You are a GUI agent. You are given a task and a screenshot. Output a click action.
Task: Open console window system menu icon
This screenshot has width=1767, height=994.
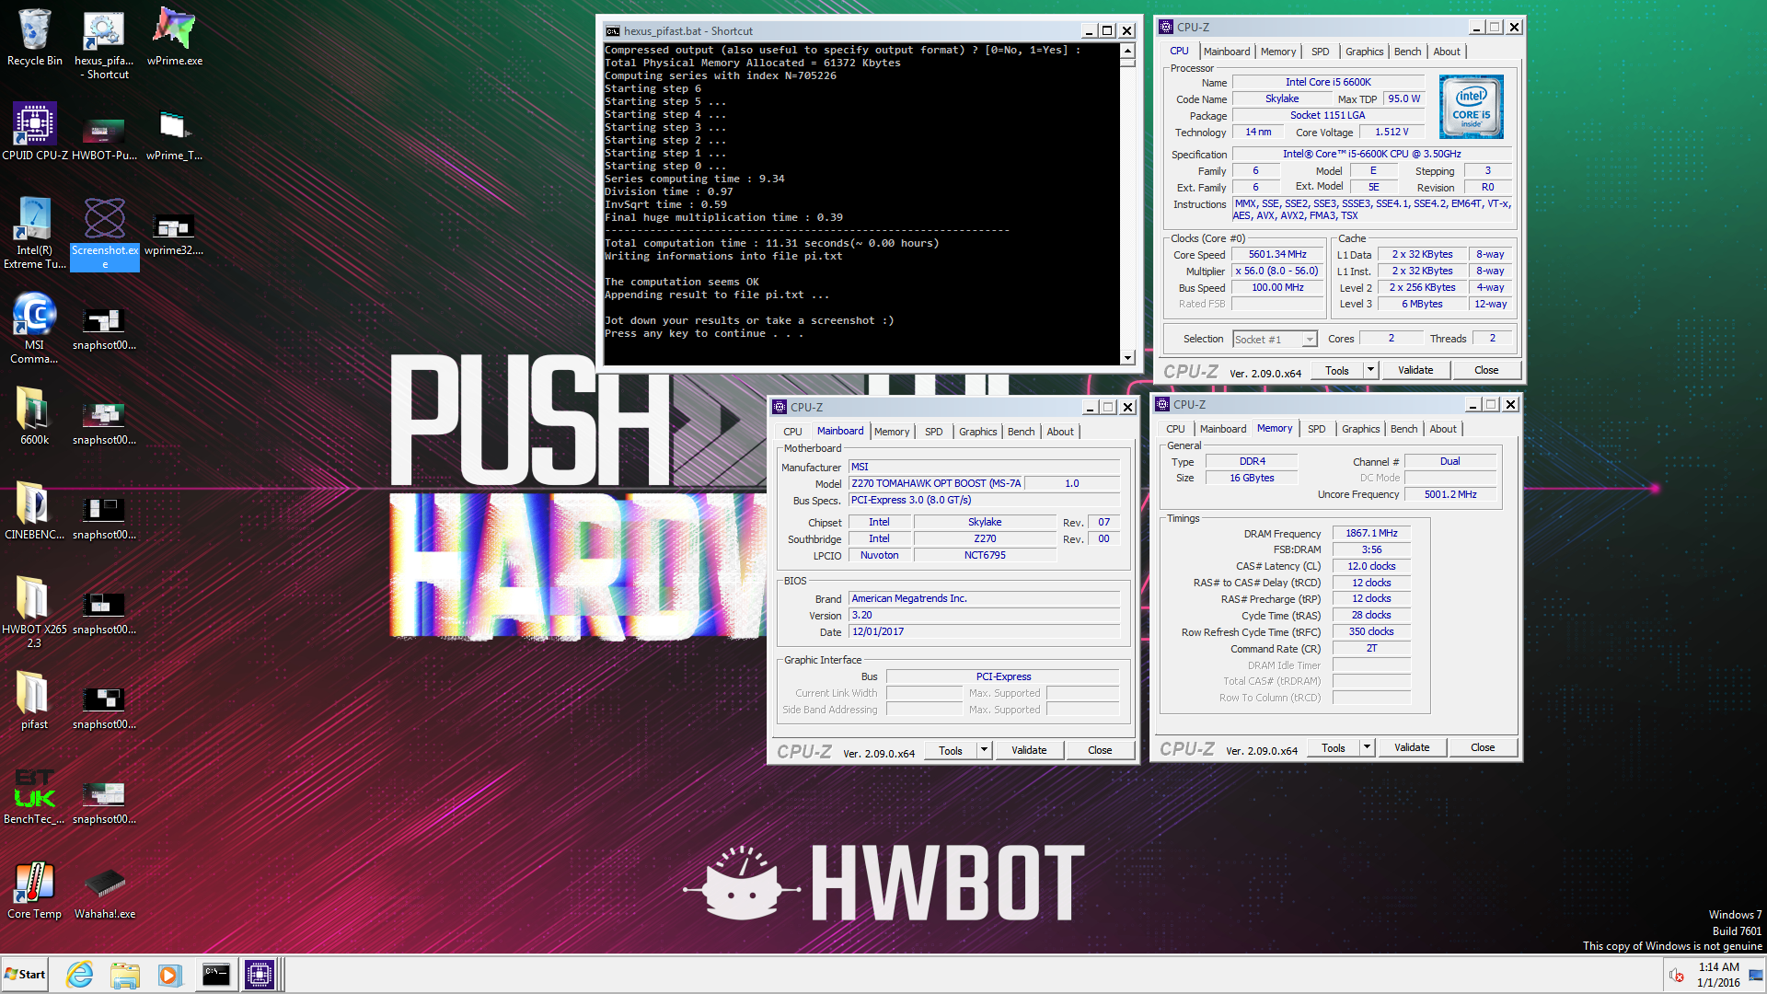(612, 31)
